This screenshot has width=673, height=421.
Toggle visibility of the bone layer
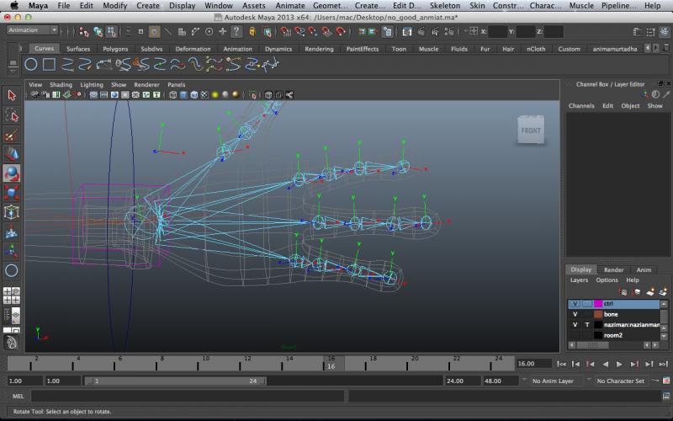pyautogui.click(x=575, y=314)
